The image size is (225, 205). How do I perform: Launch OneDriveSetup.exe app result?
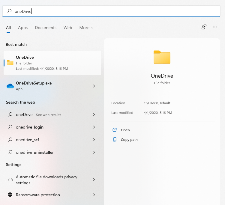(x=52, y=86)
